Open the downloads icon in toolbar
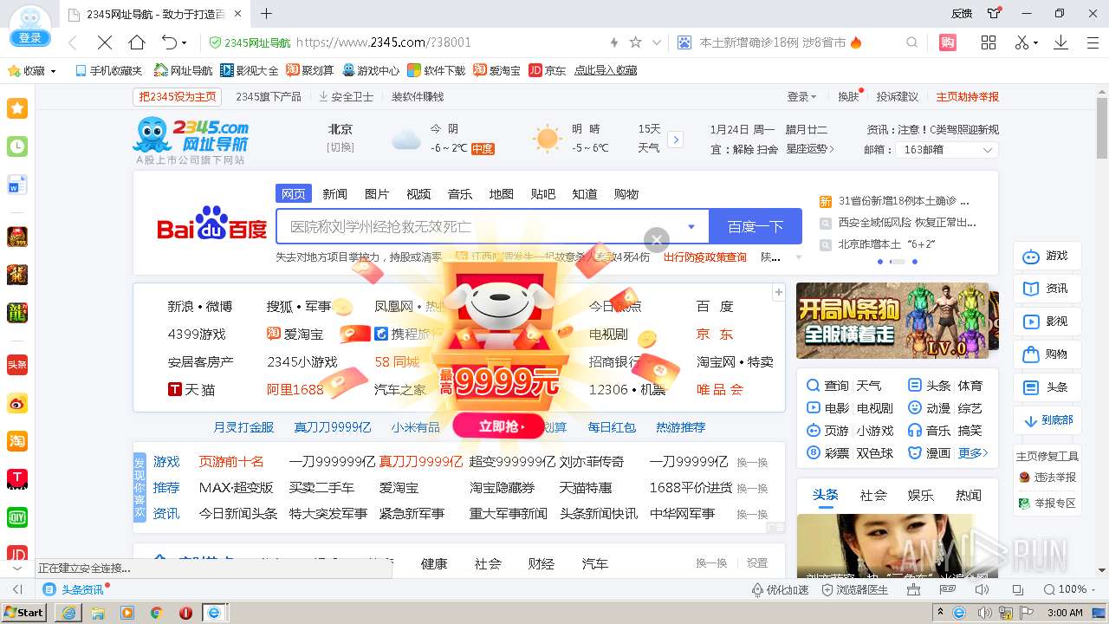Screen dimensions: 1109x624 click(1060, 42)
